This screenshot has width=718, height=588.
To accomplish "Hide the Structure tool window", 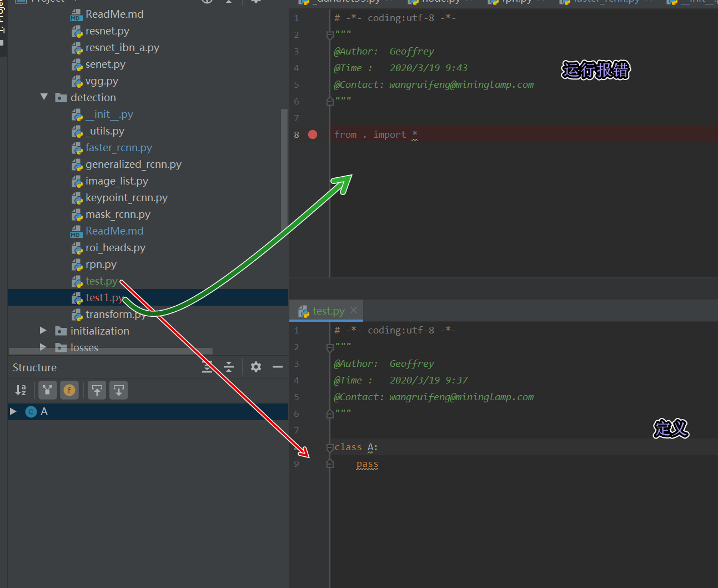I will pos(278,367).
